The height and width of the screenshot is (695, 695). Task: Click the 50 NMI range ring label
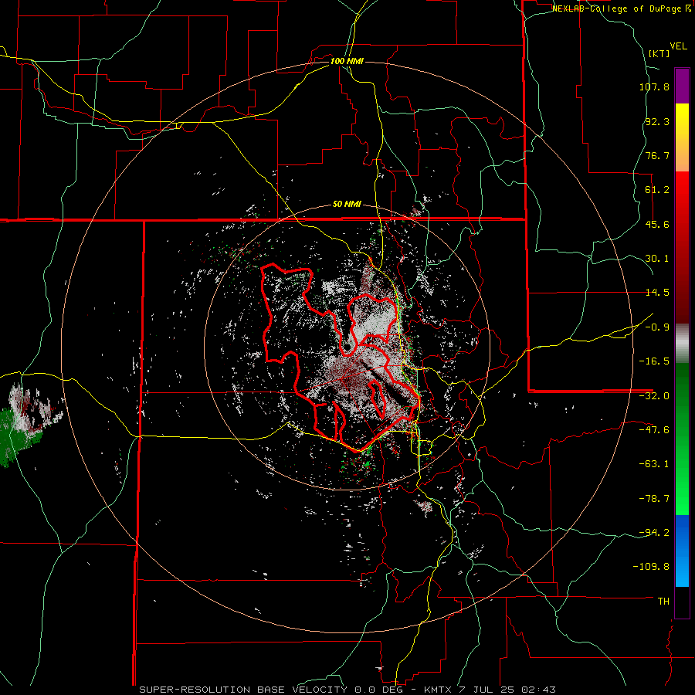click(x=347, y=205)
